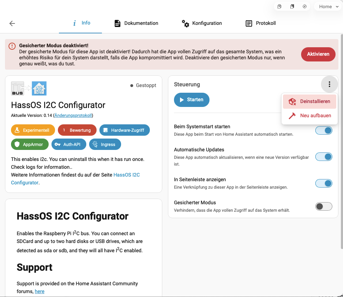
Task: Choose Deinstallieren from the menu
Action: (310, 102)
